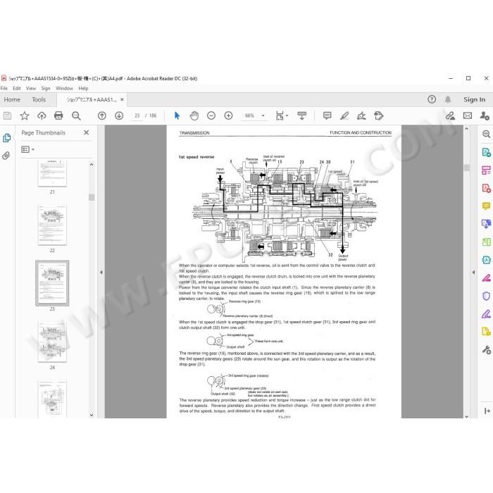Open thumbnail options dropdown menu
Viewport: 493px width, 493px height.
point(27,149)
